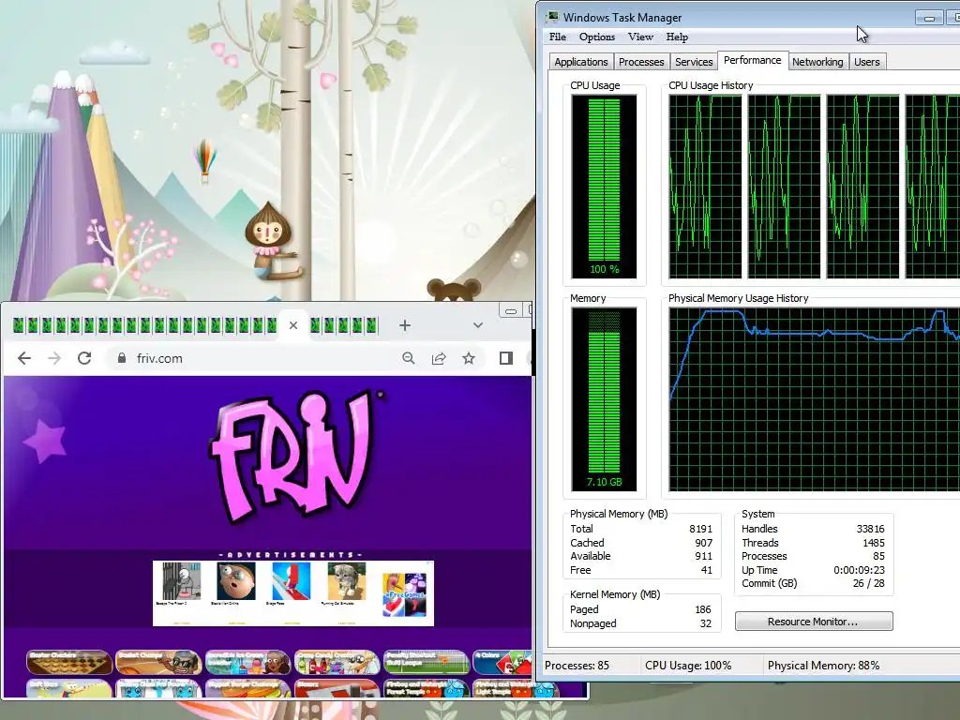This screenshot has height=720, width=960.
Task: Open the View menu in Task Manager
Action: coord(640,37)
